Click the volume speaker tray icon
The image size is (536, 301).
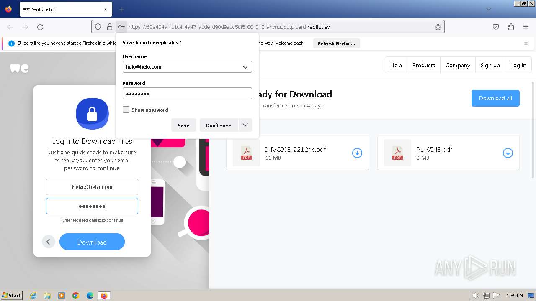tap(476, 296)
